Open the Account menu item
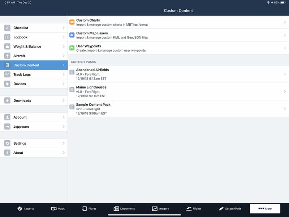 [34, 117]
